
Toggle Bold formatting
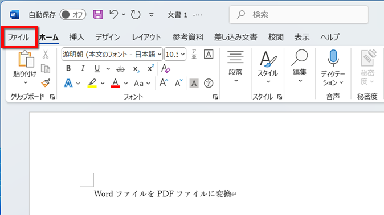[x=68, y=68]
